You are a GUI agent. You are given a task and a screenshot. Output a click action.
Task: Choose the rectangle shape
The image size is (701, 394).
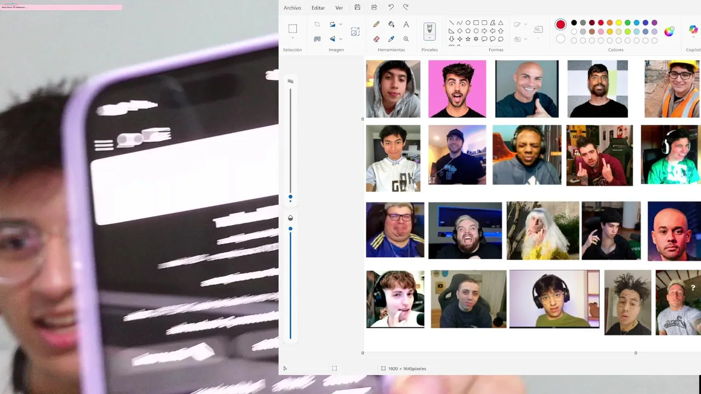click(x=476, y=23)
